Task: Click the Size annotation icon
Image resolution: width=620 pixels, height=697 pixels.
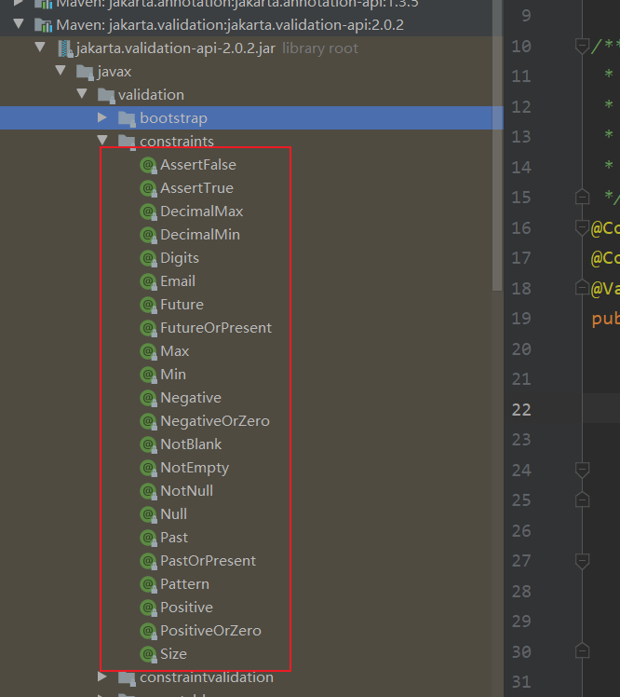Action: (x=148, y=654)
